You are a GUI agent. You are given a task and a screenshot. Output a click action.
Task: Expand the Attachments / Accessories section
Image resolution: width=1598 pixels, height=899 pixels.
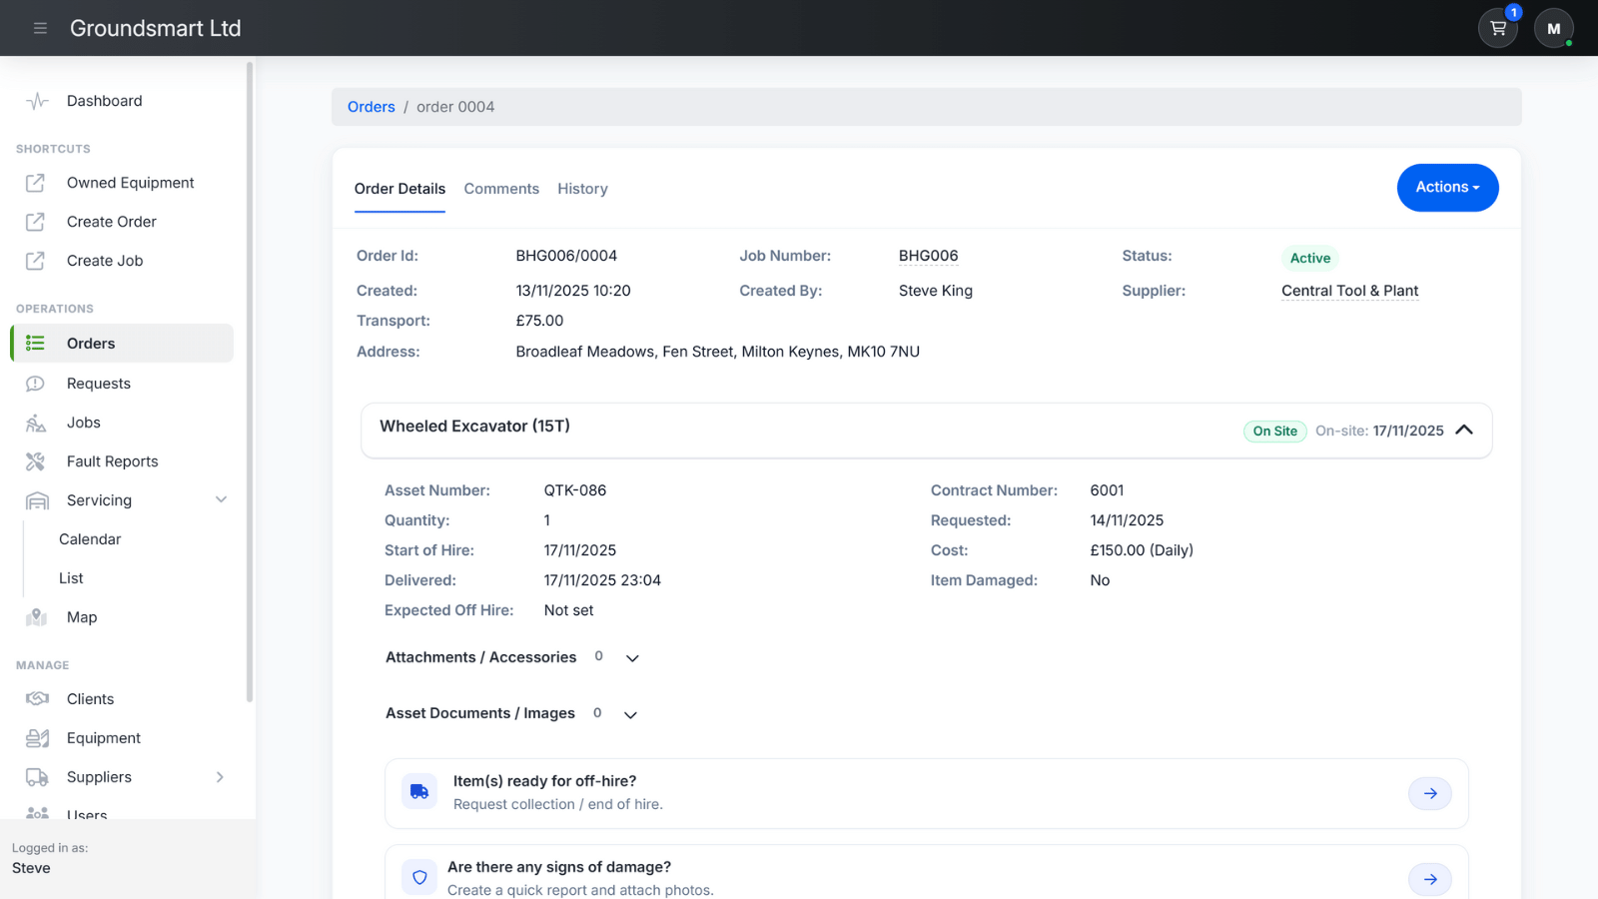(x=632, y=658)
